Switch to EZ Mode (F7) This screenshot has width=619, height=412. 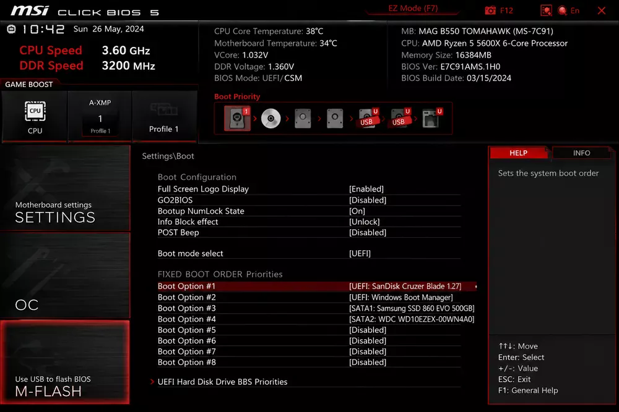[413, 8]
